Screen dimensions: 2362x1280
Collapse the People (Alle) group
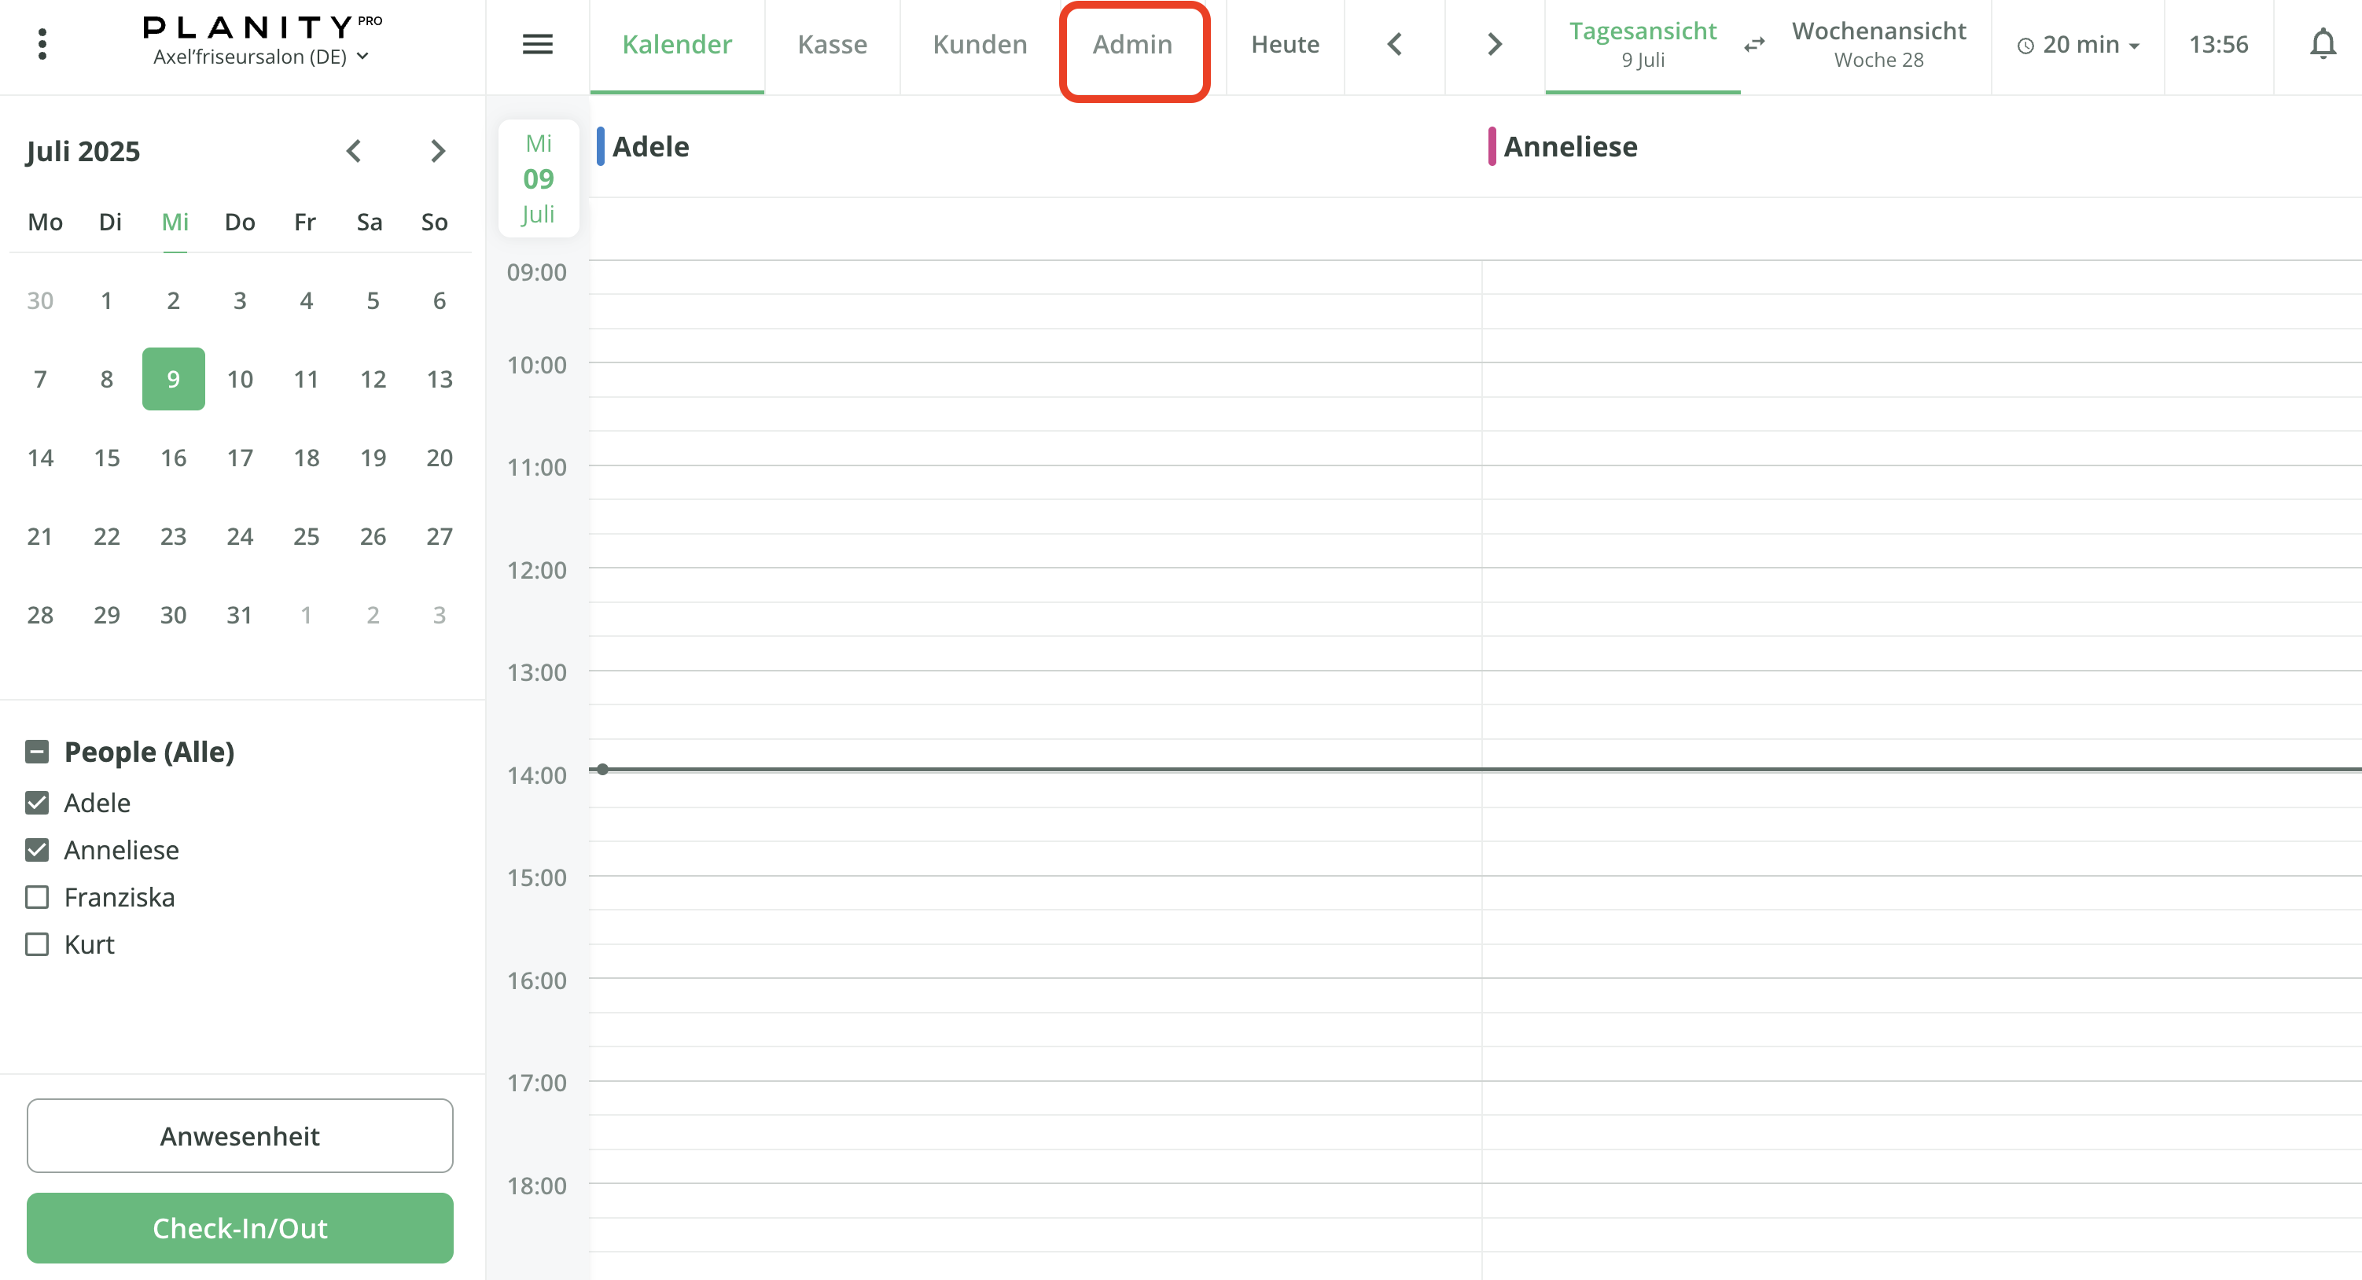(x=37, y=751)
